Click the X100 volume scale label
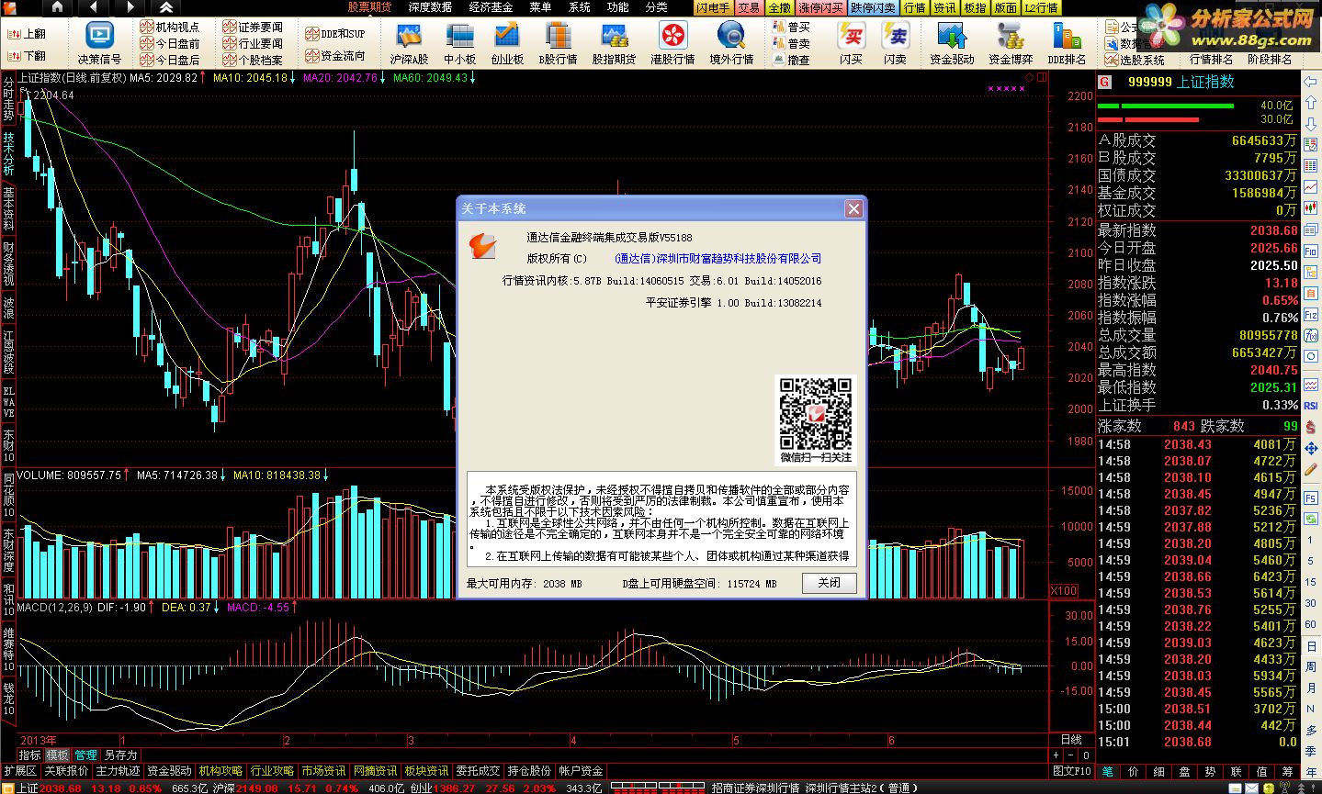 [1064, 590]
